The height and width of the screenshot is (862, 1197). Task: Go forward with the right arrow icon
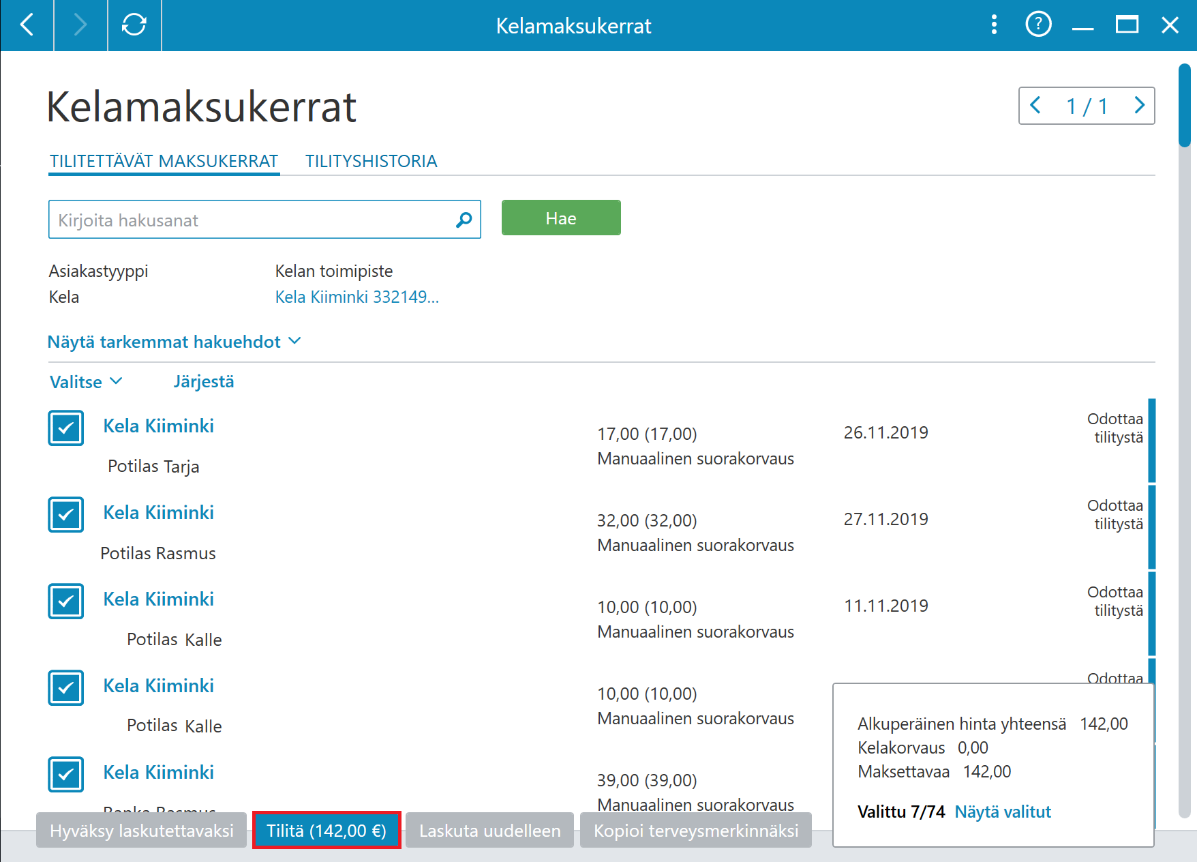80,25
